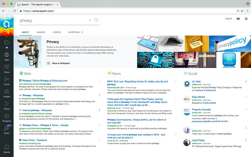Switch to the VIDEOS tab
The height and width of the screenshot is (157, 251).
(56, 32)
